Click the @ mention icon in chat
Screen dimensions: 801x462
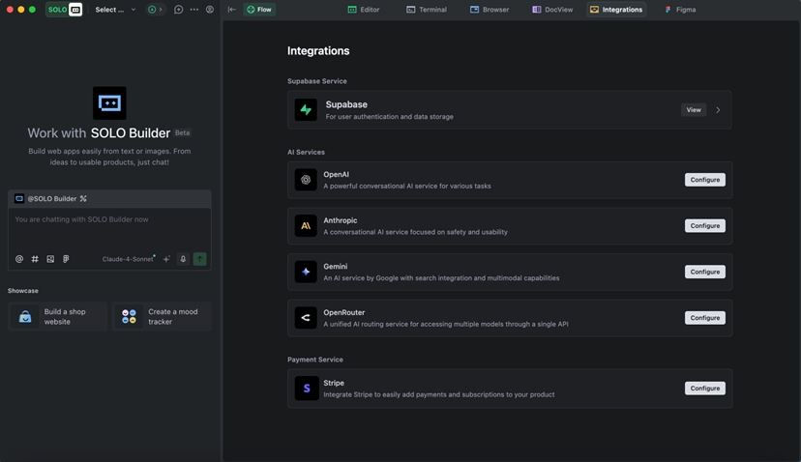point(19,259)
